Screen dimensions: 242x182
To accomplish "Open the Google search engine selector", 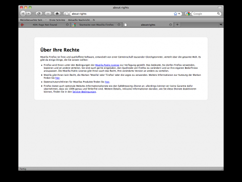I will click(x=188, y=14).
